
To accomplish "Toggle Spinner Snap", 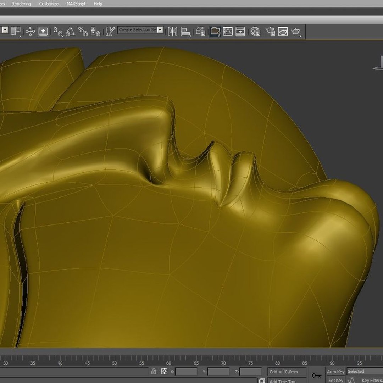I will coord(95,32).
